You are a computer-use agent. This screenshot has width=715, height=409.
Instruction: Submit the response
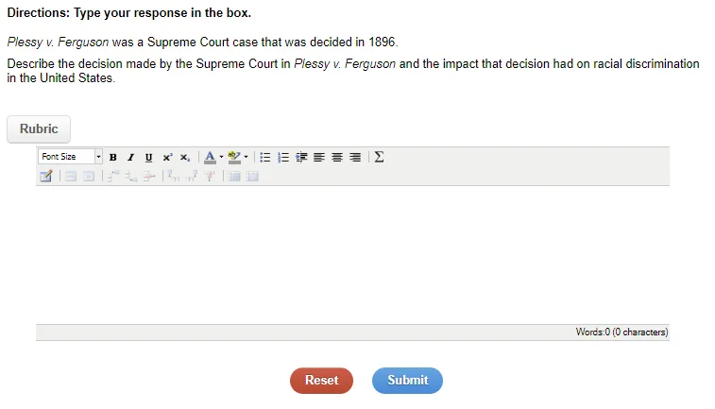click(407, 381)
